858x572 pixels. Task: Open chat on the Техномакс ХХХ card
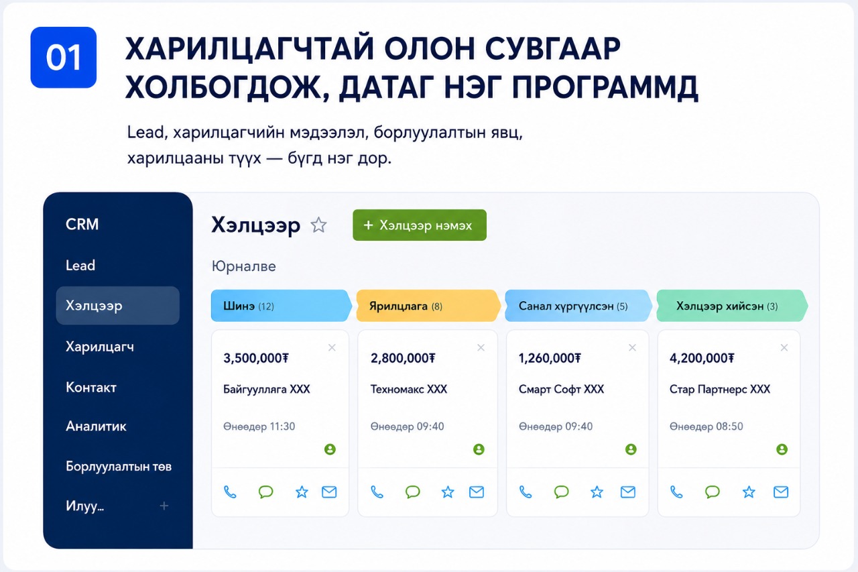tap(413, 492)
